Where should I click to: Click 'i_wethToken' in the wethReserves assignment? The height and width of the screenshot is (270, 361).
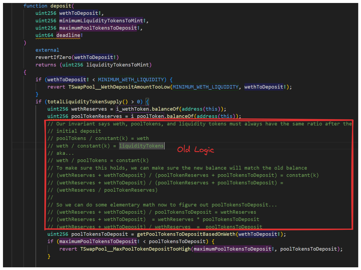[133, 109]
